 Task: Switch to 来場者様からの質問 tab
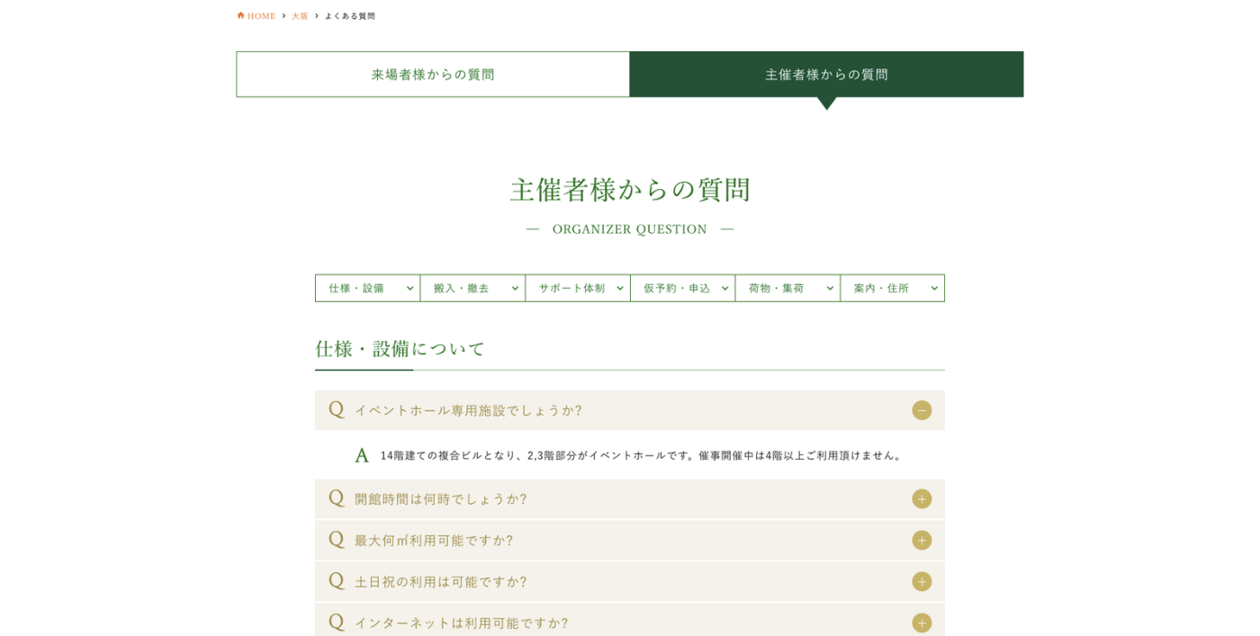433,75
